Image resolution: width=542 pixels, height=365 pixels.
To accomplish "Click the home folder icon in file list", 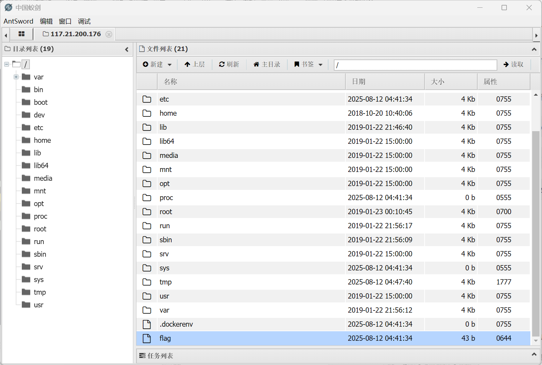I will pyautogui.click(x=147, y=113).
